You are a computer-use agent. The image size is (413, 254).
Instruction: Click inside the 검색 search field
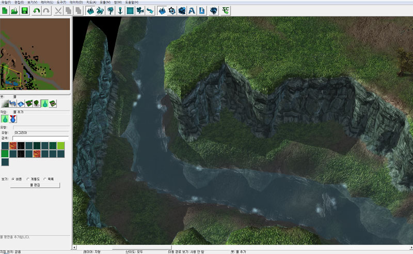point(41,138)
